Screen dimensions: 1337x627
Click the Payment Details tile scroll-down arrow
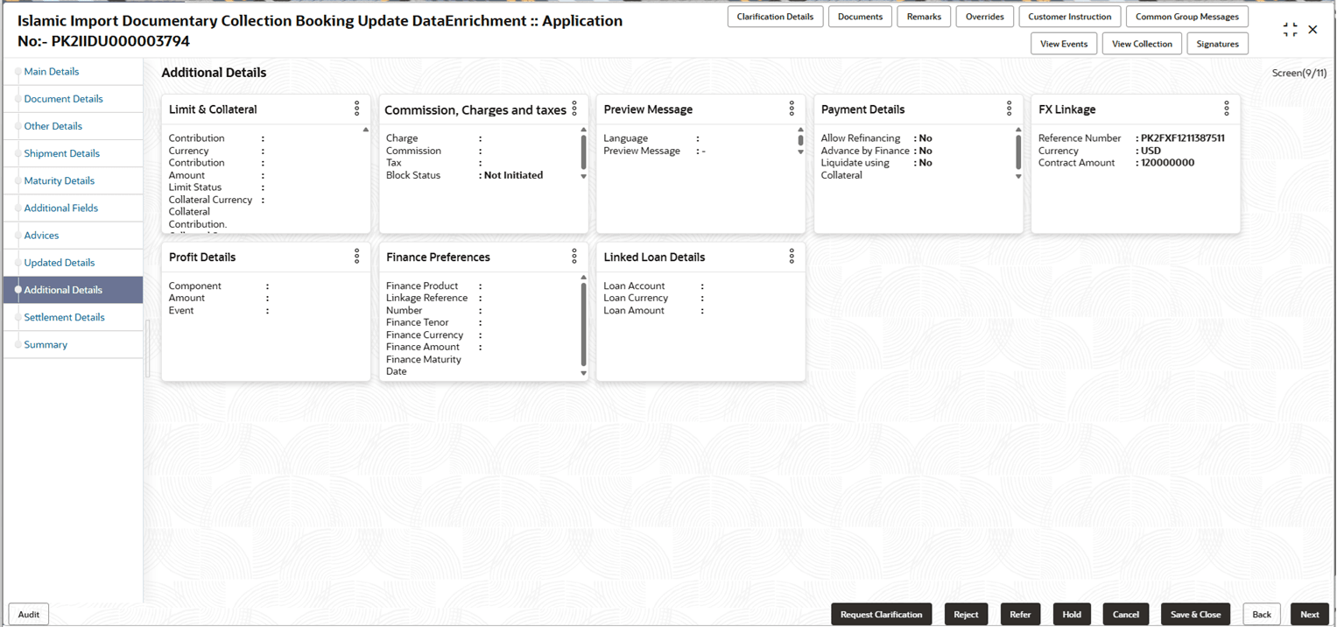click(x=1018, y=176)
